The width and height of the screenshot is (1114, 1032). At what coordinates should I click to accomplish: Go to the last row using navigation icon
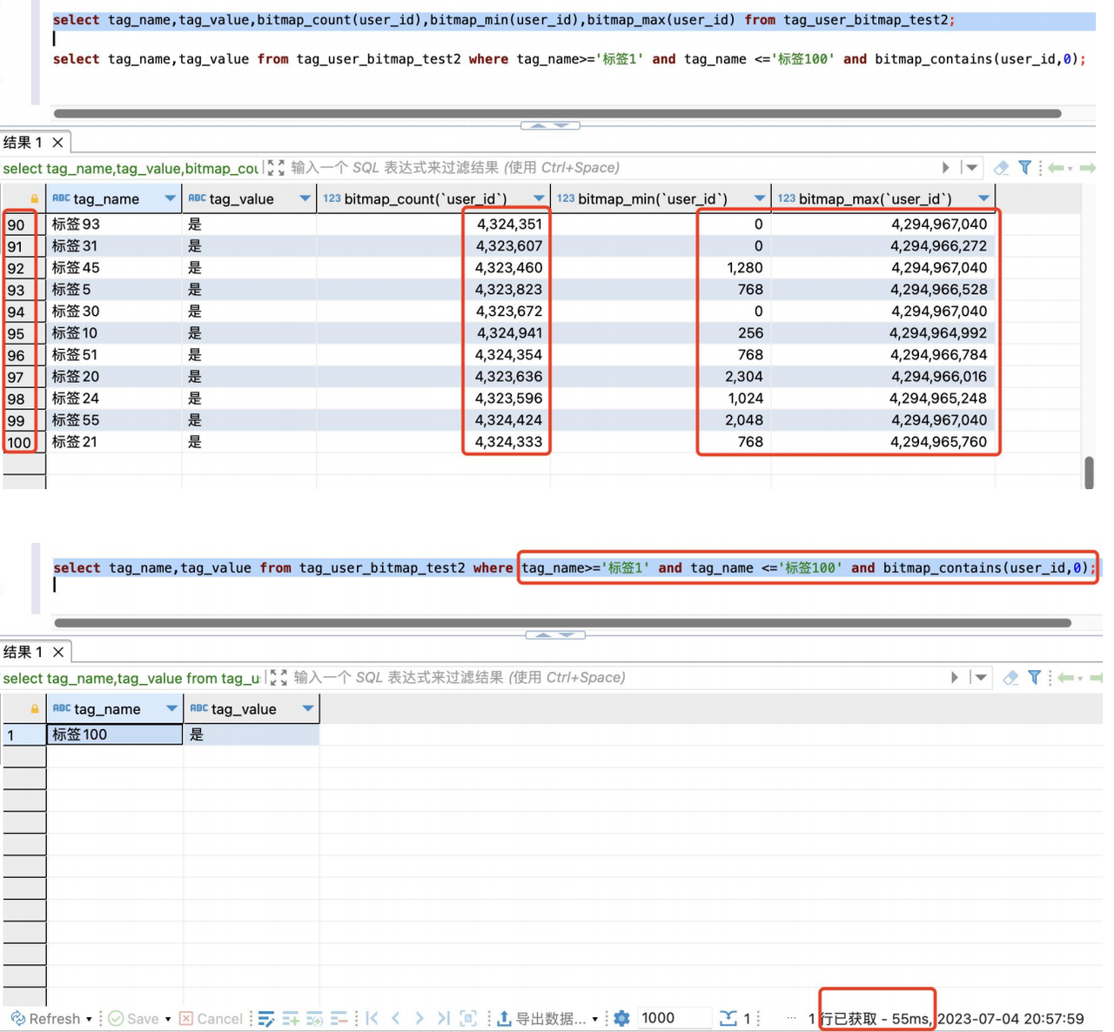(444, 1018)
